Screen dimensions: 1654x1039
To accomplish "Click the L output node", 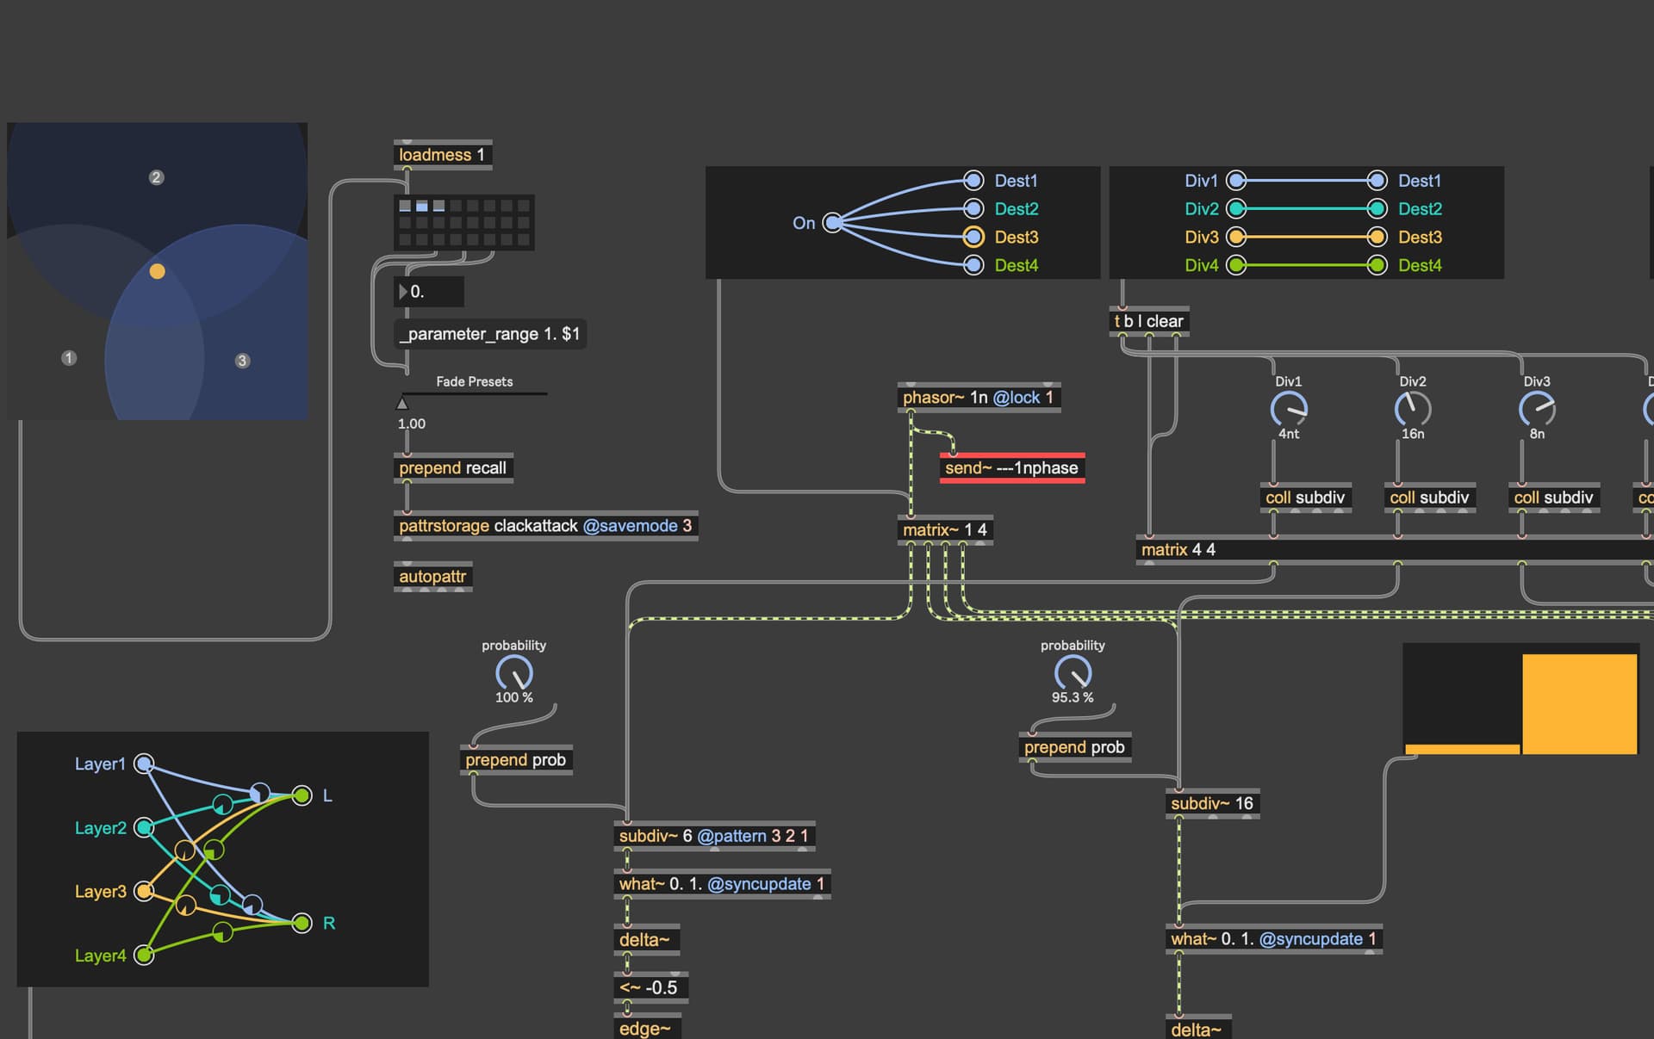I will coord(302,795).
